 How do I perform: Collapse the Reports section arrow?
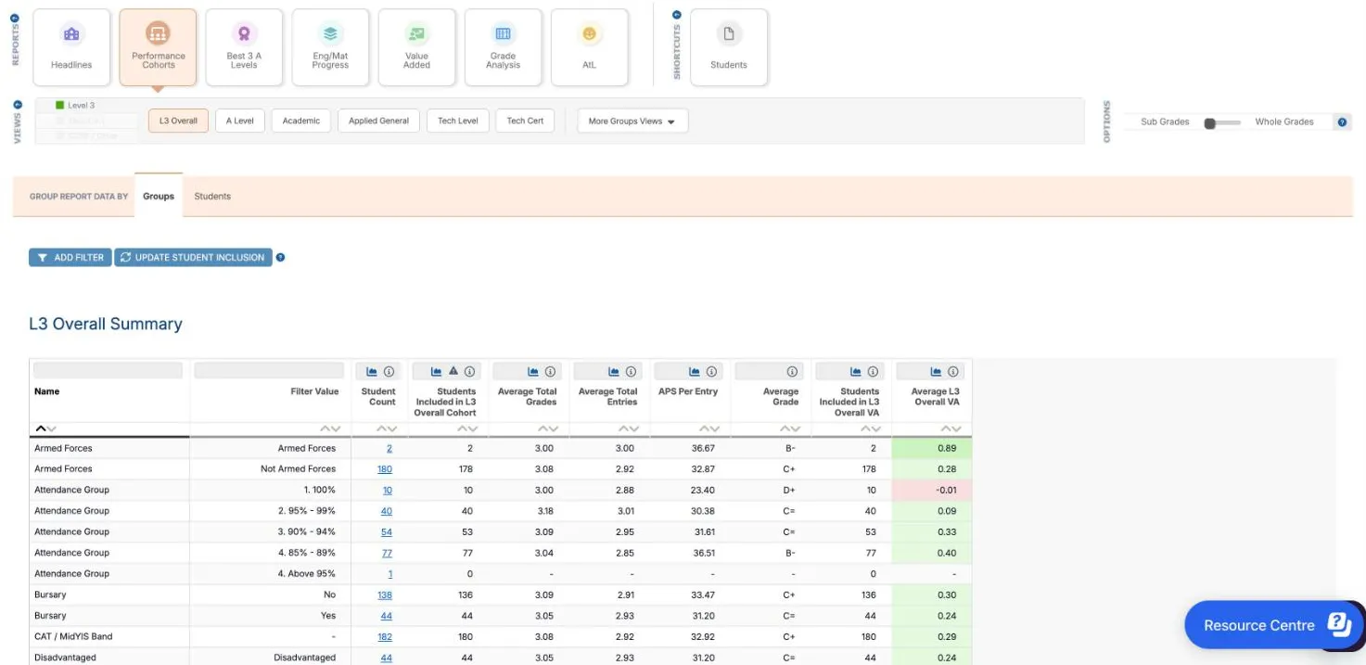(x=15, y=17)
